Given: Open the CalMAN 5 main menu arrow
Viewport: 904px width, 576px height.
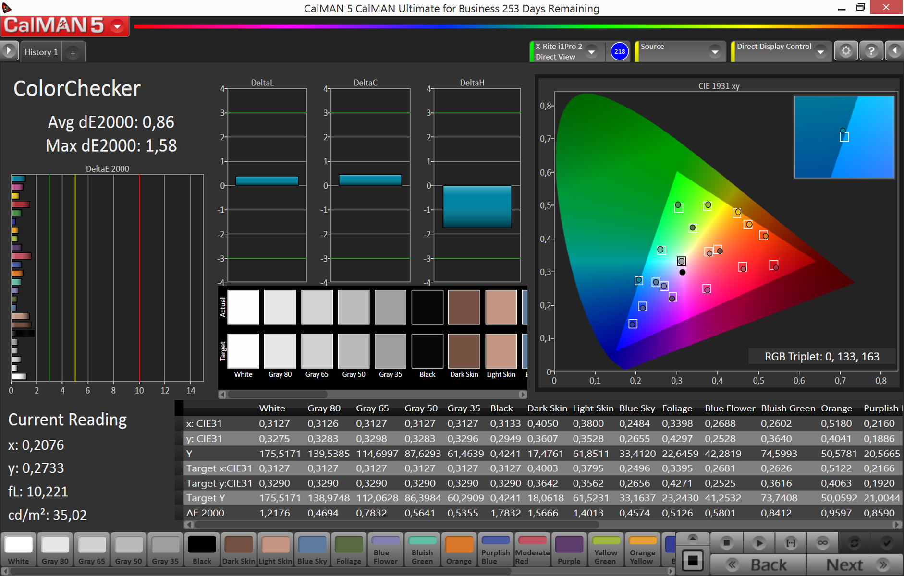Looking at the screenshot, I should tap(117, 26).
